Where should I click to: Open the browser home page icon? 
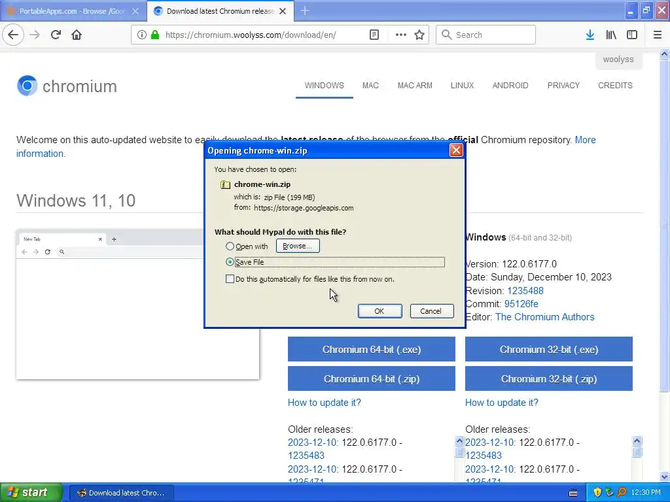click(x=77, y=35)
